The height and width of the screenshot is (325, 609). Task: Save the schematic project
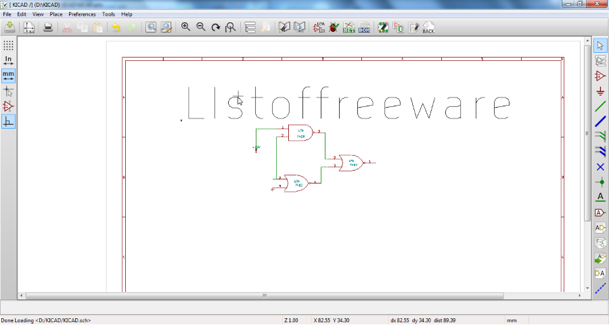(9, 27)
